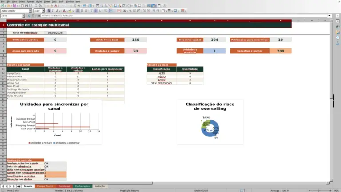The image size is (341, 192).
Task: Switch to the Instruções sheet tab
Action: 100,186
